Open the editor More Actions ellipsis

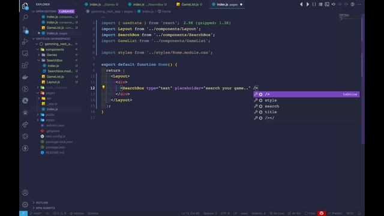(x=359, y=4)
